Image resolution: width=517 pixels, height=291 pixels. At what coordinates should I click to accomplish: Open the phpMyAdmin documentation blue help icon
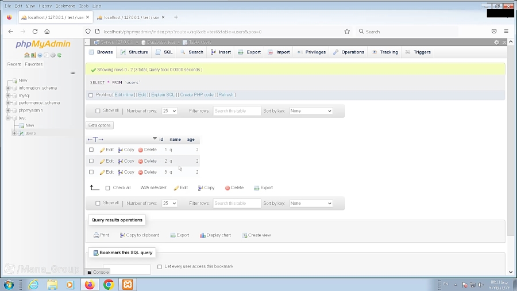40,55
